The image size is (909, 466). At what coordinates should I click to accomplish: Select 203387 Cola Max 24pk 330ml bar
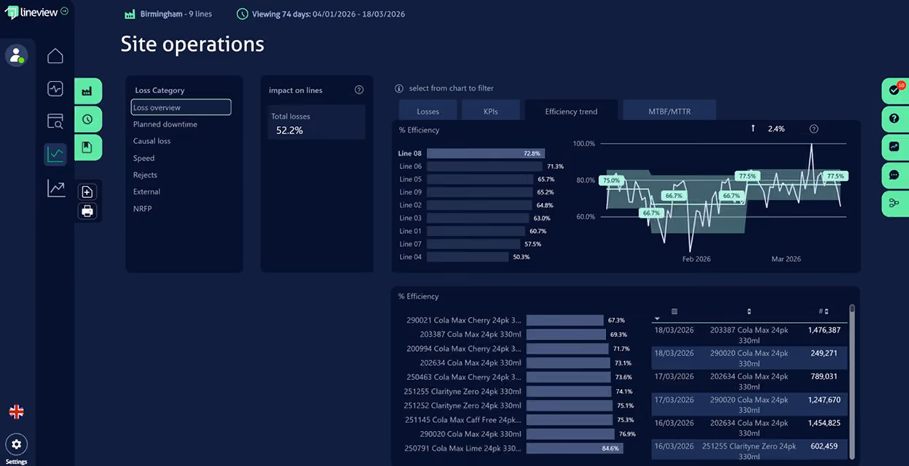pos(565,334)
